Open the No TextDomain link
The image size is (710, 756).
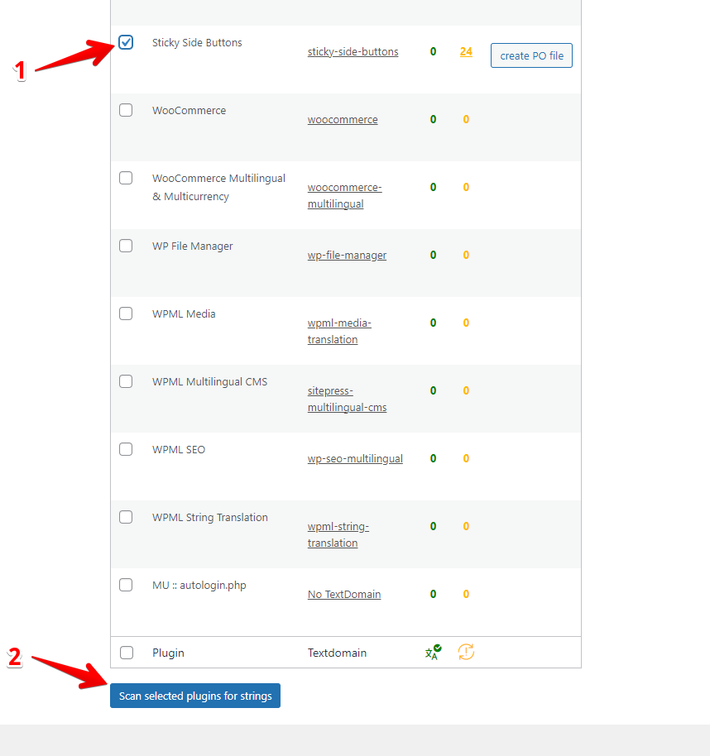pyautogui.click(x=344, y=595)
